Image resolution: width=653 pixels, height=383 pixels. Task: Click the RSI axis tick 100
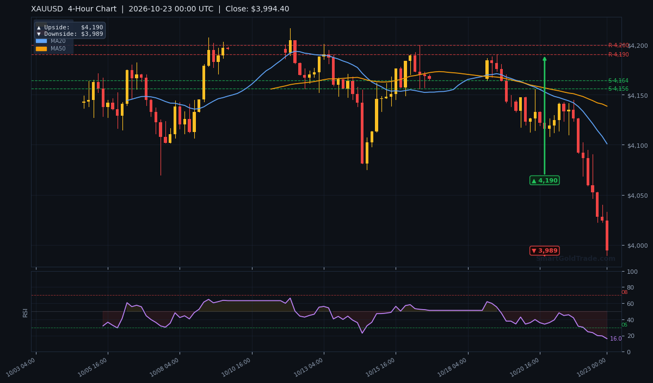[632, 272]
